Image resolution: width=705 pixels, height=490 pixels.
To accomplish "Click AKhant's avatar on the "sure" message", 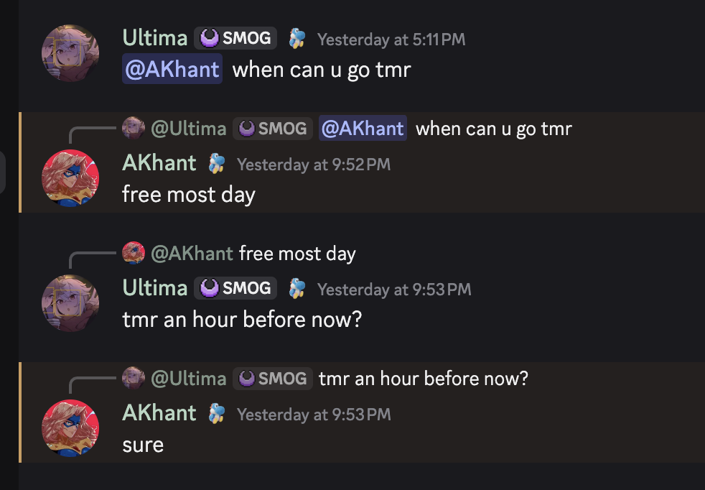I will coord(70,428).
